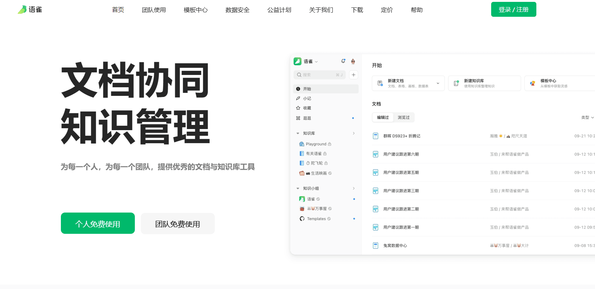This screenshot has width=595, height=289.
Task: Expand the 新建文档 dropdown arrow
Action: click(x=438, y=83)
